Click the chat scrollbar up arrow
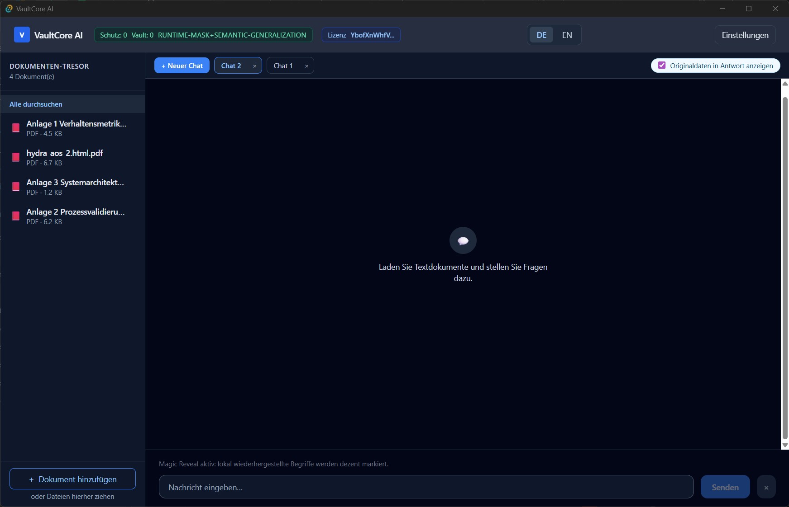The image size is (789, 507). (785, 84)
